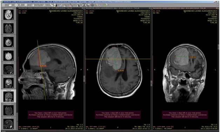
Task: Select the pan move tool
Action: (61, 5)
